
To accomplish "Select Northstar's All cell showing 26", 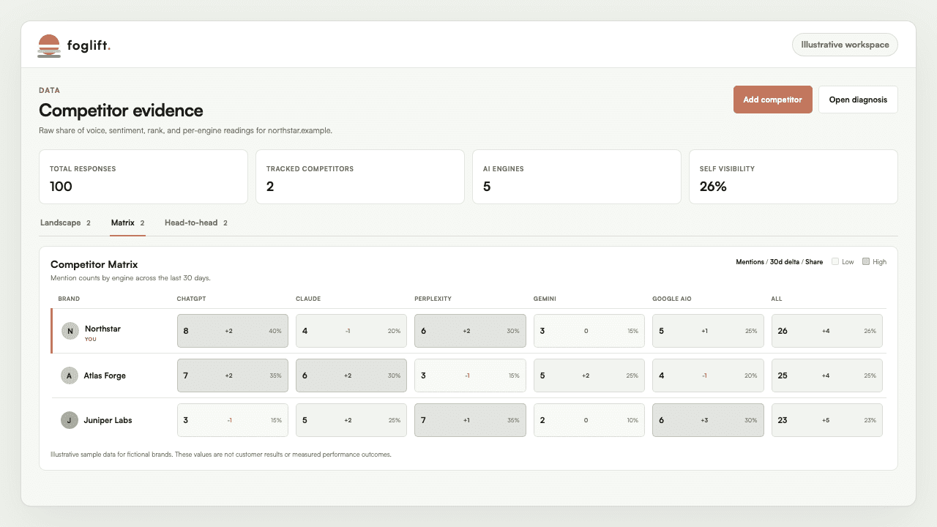I will pos(827,331).
